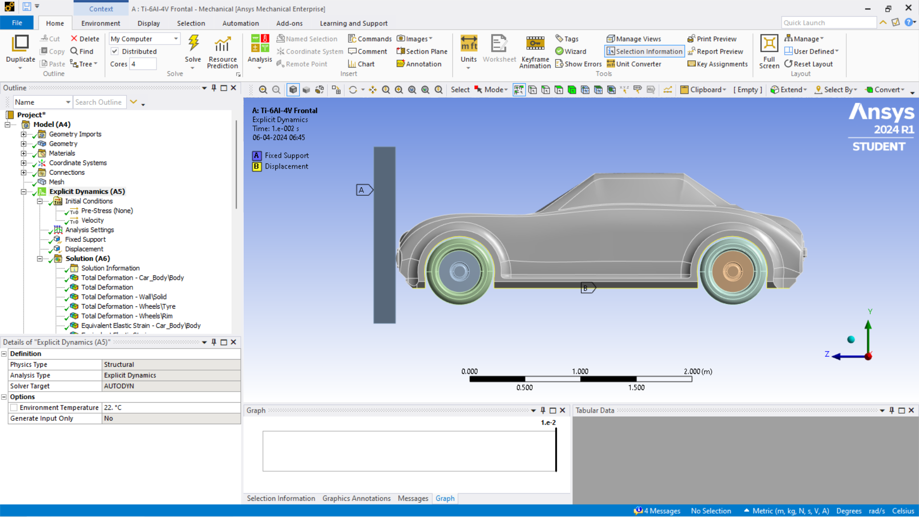Image resolution: width=919 pixels, height=517 pixels.
Task: Select the vertex selection filter icon
Action: point(532,90)
